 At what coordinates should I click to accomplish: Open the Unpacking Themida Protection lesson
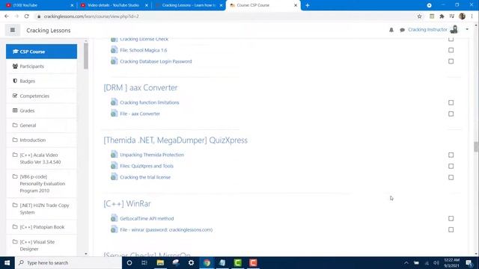click(x=152, y=155)
